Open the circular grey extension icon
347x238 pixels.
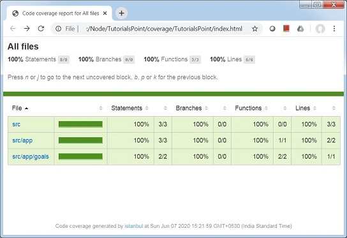[x=272, y=29]
